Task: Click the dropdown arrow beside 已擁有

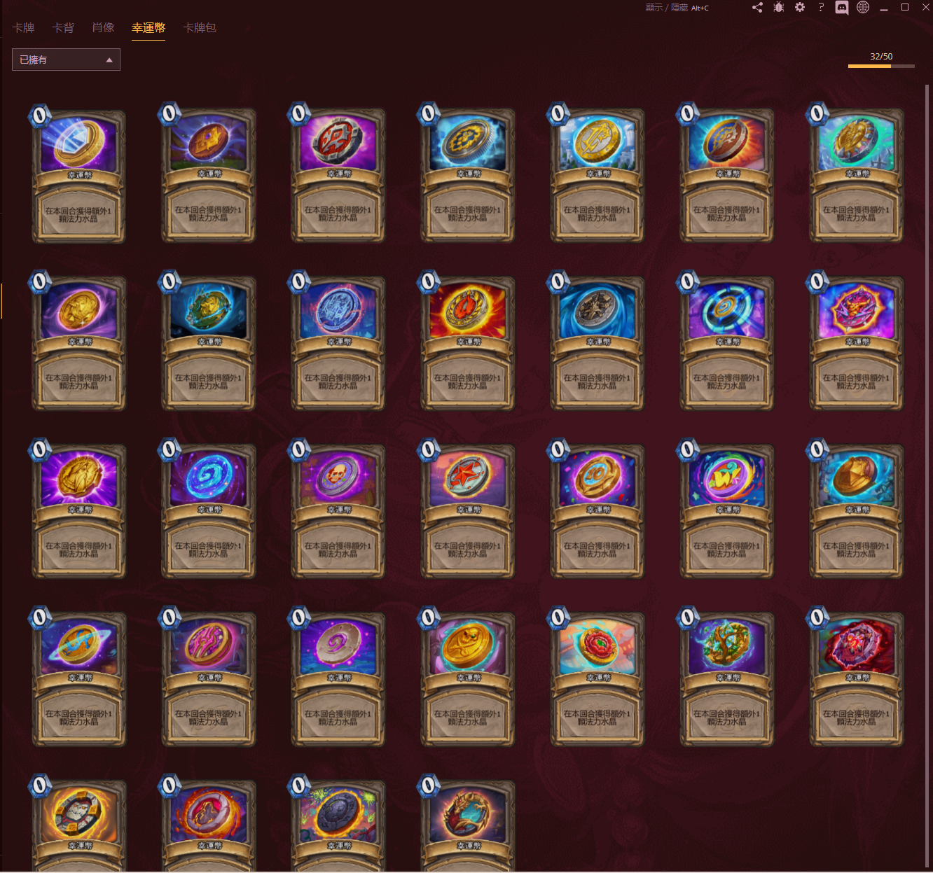Action: coord(109,60)
